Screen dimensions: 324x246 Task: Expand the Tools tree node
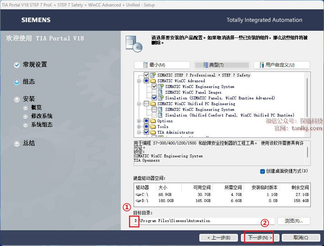pyautogui.click(x=139, y=127)
